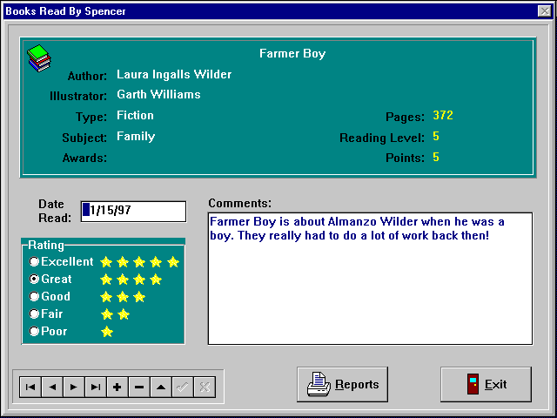
Task: Select the Great rating option
Action: [x=35, y=280]
